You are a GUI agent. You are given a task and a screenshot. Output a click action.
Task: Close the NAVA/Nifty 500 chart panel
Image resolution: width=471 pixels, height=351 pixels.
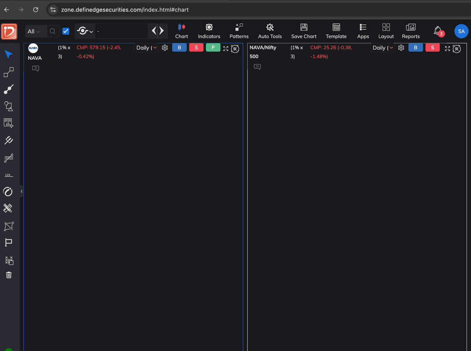point(457,49)
